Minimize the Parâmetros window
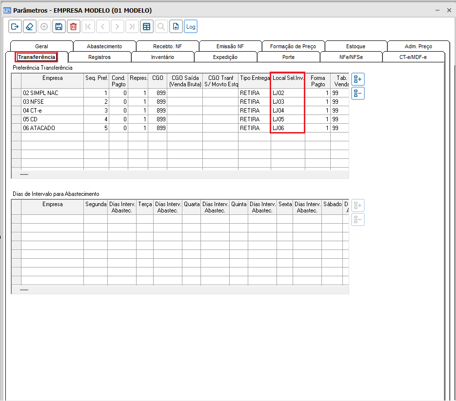456x401 pixels. (437, 10)
